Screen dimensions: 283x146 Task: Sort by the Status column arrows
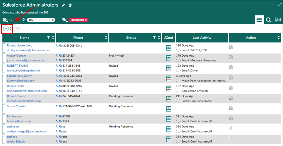pyautogui.click(x=159, y=37)
